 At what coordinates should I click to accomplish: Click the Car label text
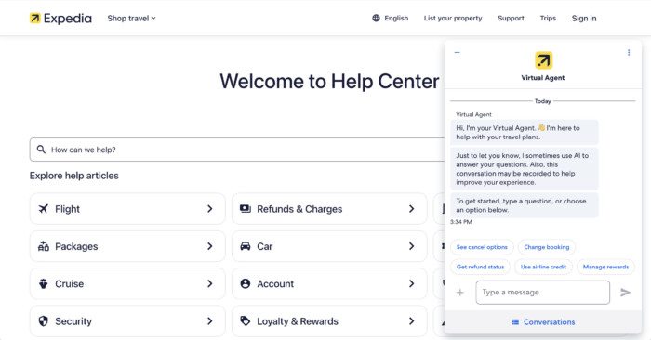click(x=264, y=246)
